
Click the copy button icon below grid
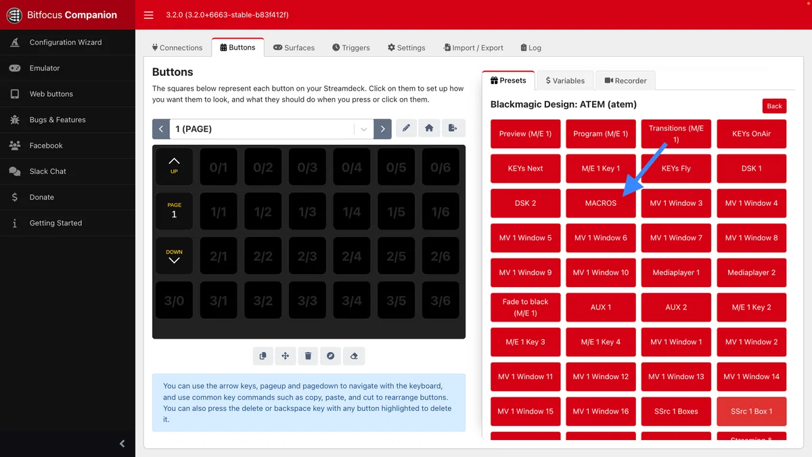pyautogui.click(x=263, y=355)
